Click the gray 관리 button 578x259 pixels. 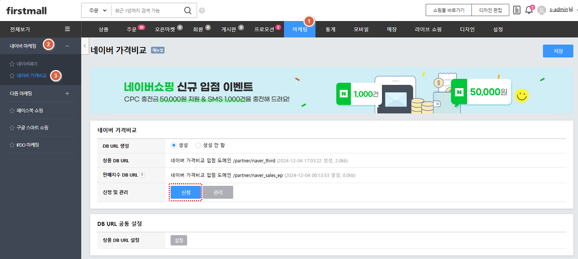point(218,192)
